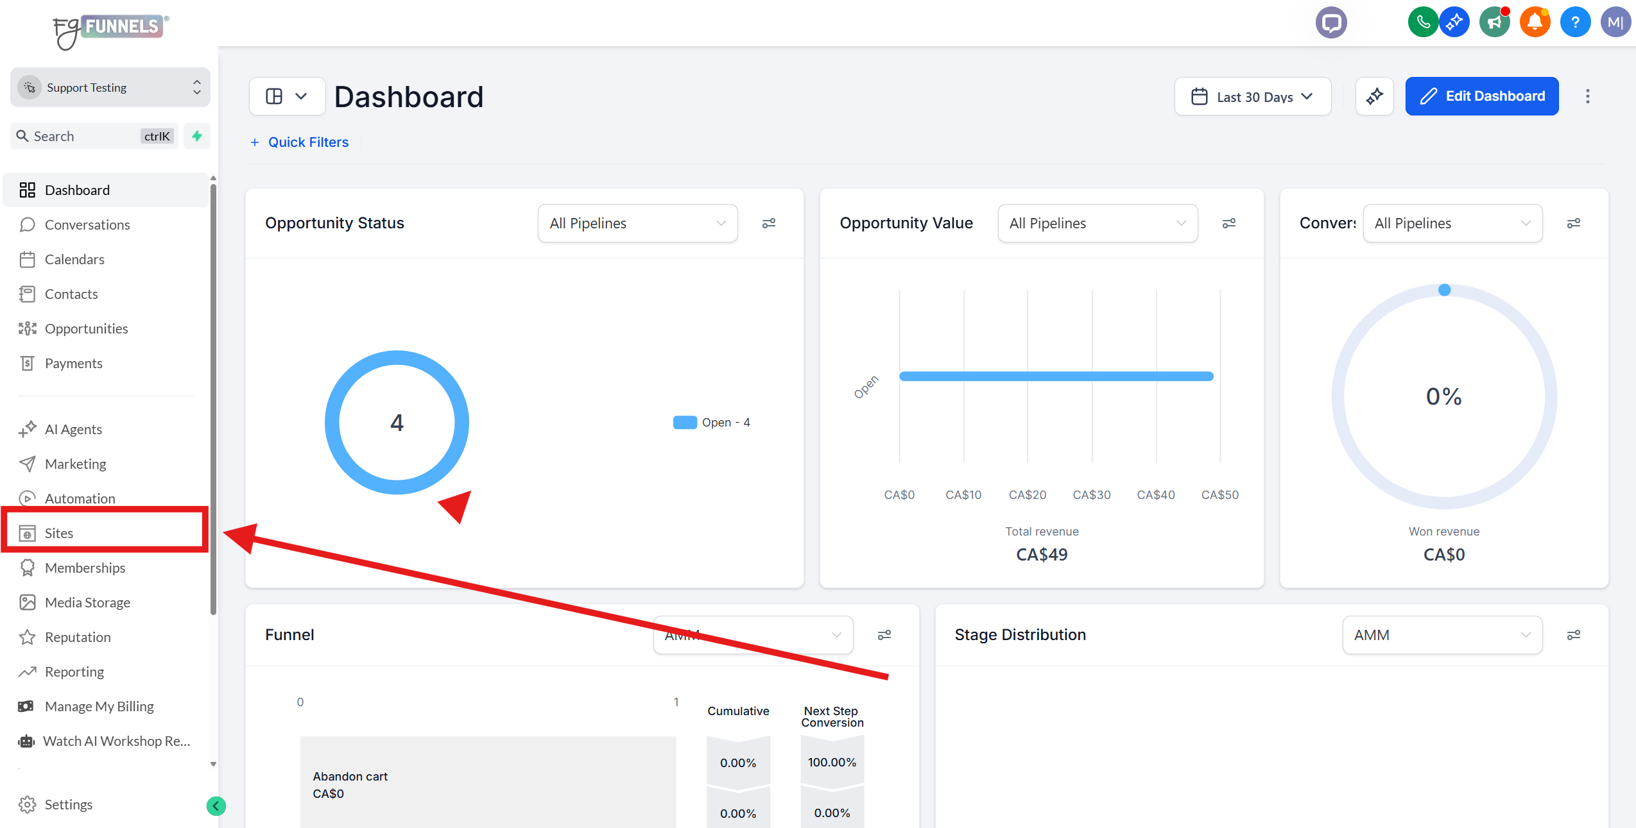Open the three-dot dashboard options menu
Screen dimensions: 1636x828
[1587, 96]
